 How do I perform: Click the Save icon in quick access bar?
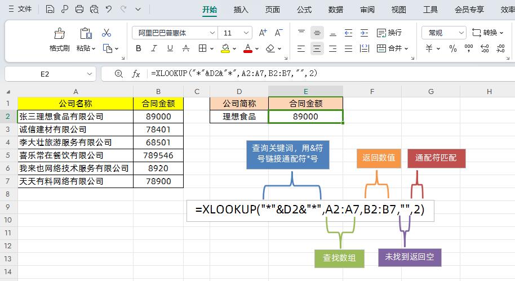point(50,9)
